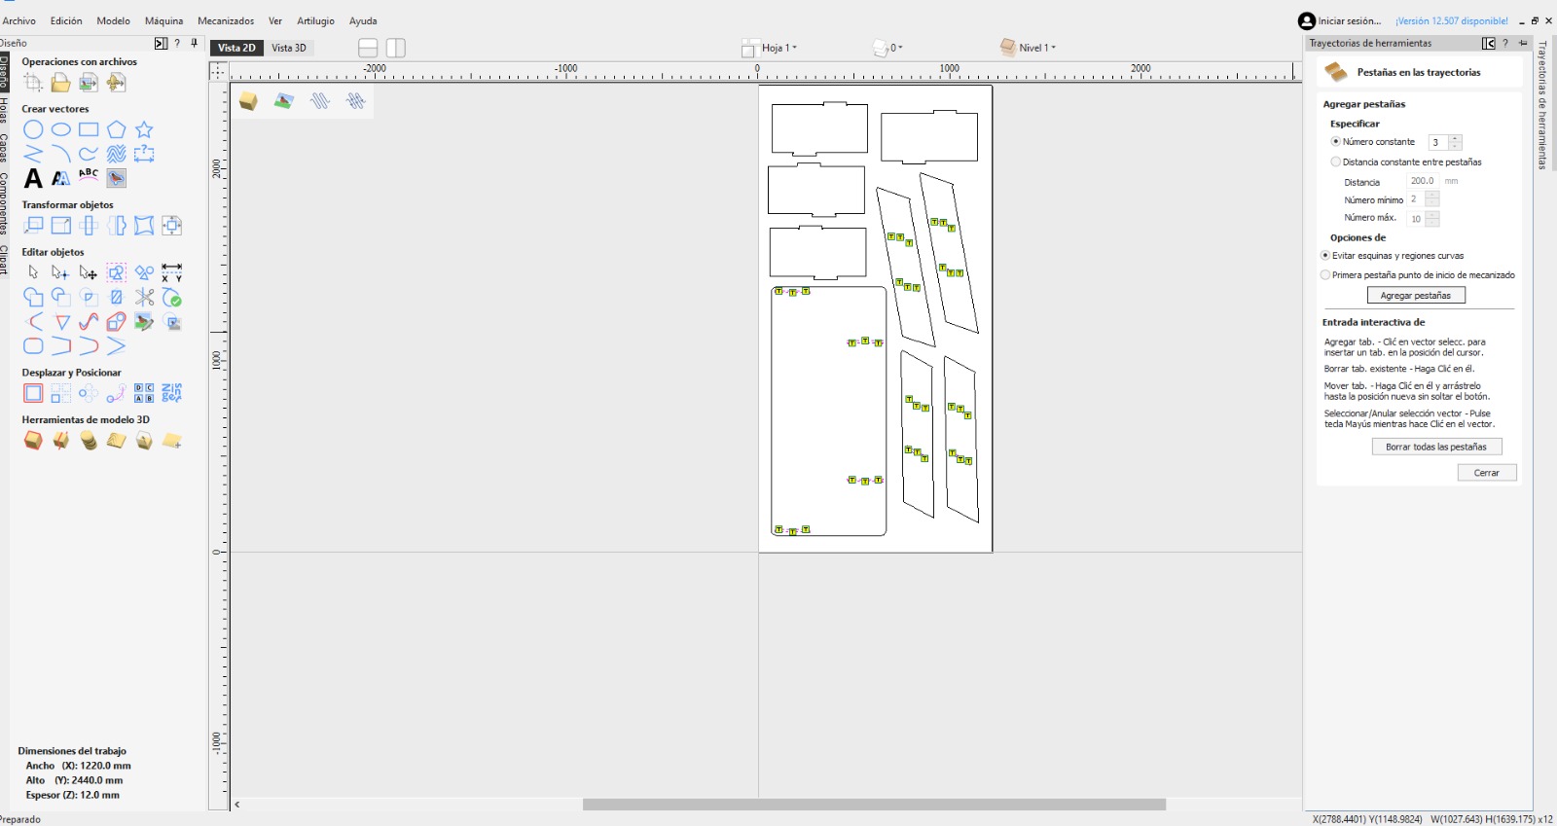Viewport: 1557px width, 826px height.
Task: Select the large A text tool
Action: [33, 178]
